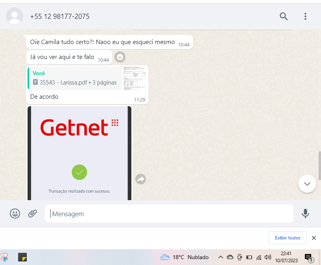
Task: Record a voice message with microphone
Action: [x=305, y=213]
